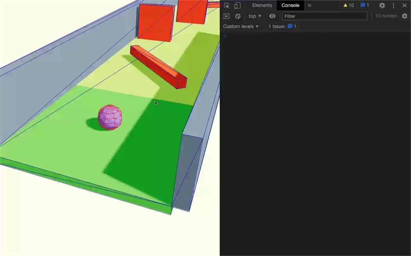Focus the console Filter field
The height and width of the screenshot is (256, 411).
pyautogui.click(x=325, y=16)
